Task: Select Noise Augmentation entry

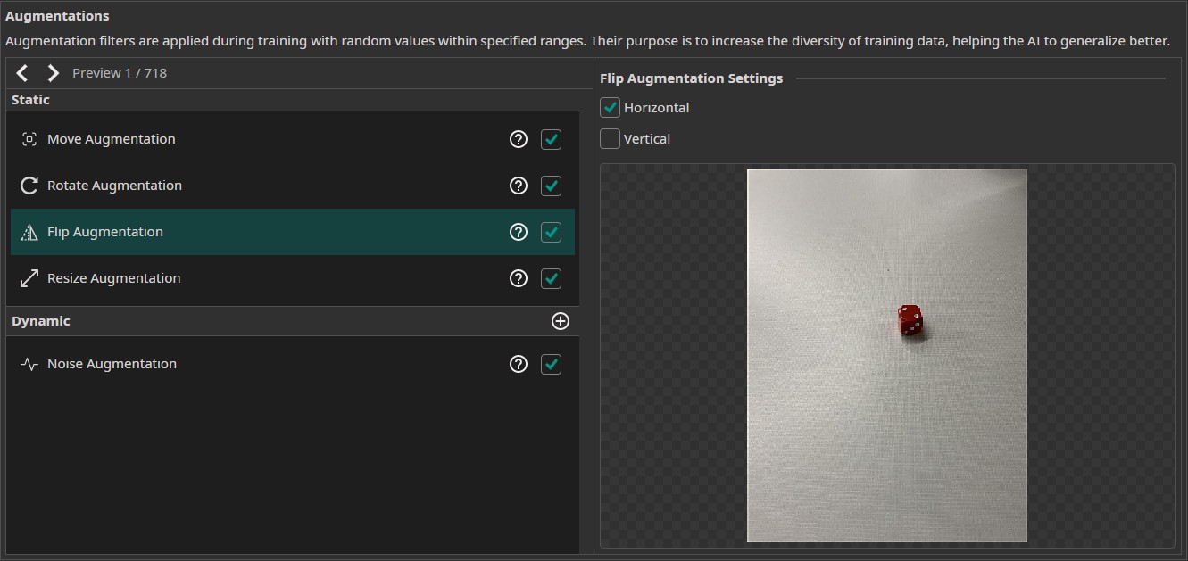Action: click(x=268, y=364)
